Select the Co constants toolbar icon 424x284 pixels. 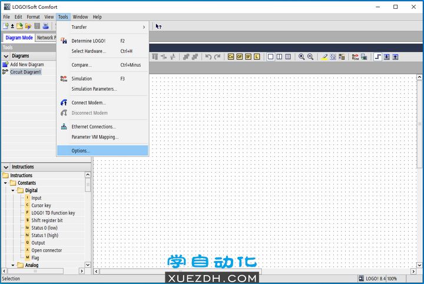231,57
